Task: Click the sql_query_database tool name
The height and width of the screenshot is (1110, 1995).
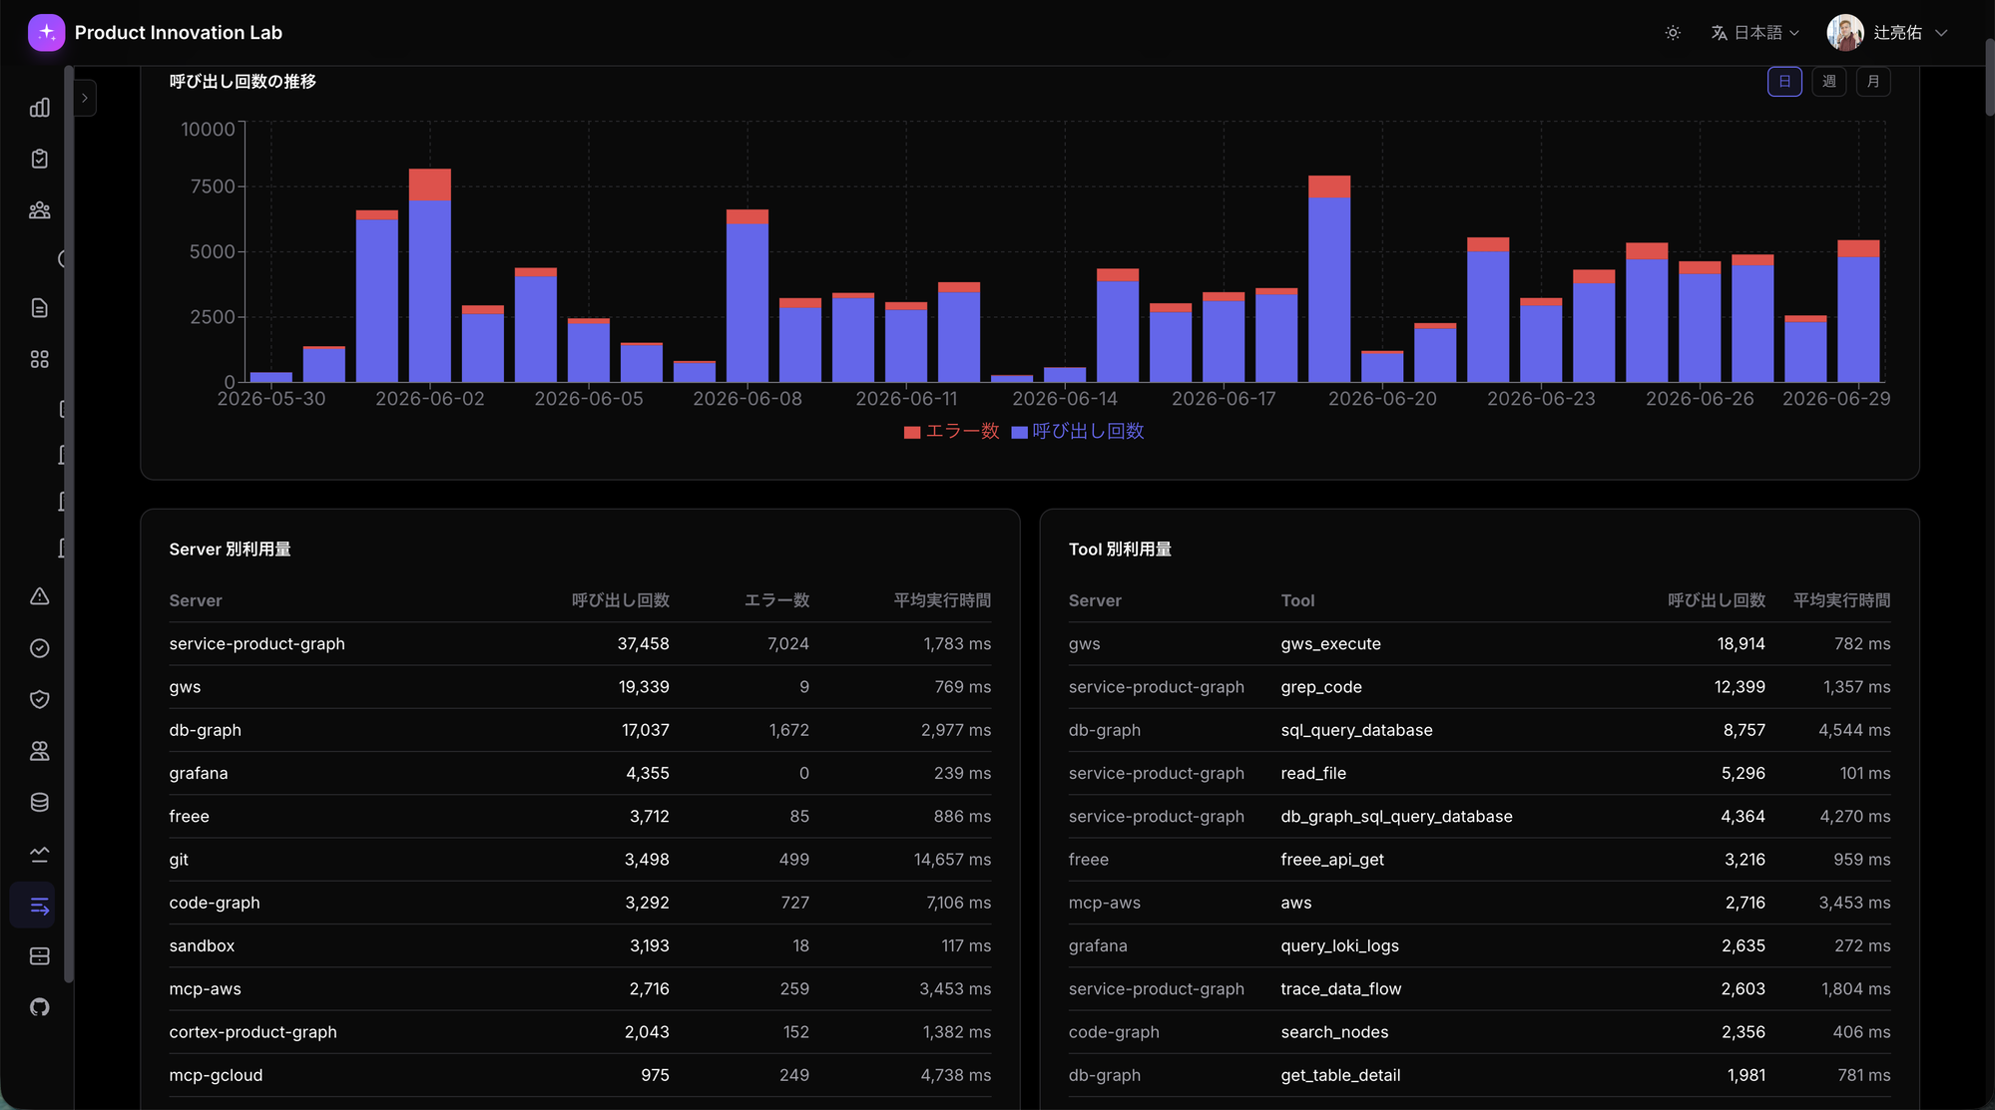Action: tap(1356, 730)
